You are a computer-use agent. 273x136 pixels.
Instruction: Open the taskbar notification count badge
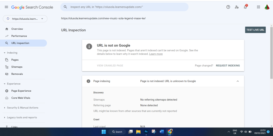pyautogui.click(x=268, y=132)
